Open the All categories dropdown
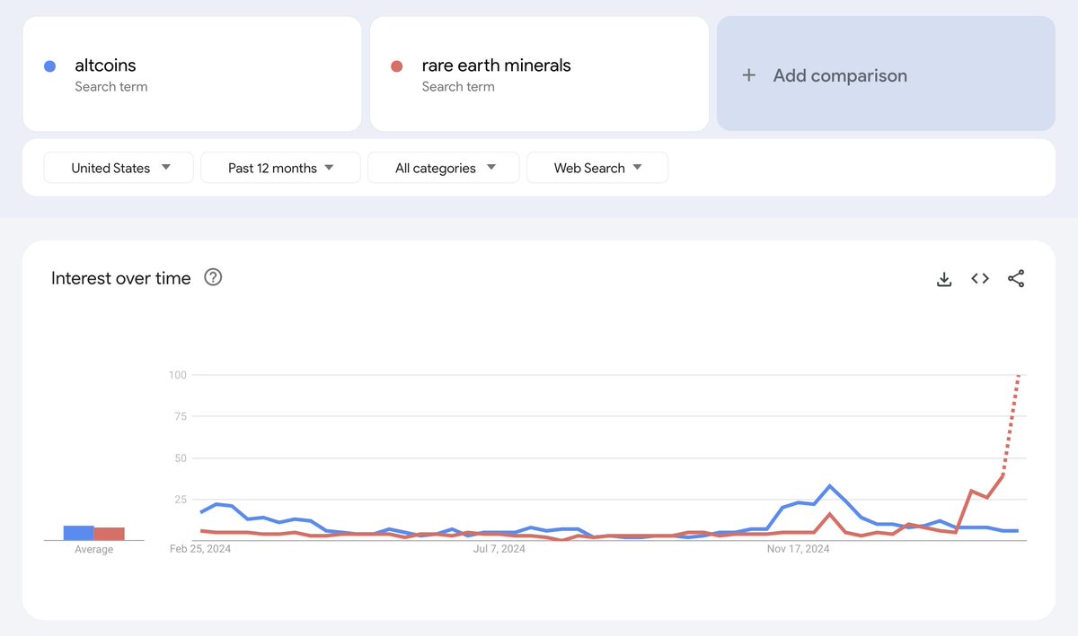The height and width of the screenshot is (636, 1078). pos(444,168)
